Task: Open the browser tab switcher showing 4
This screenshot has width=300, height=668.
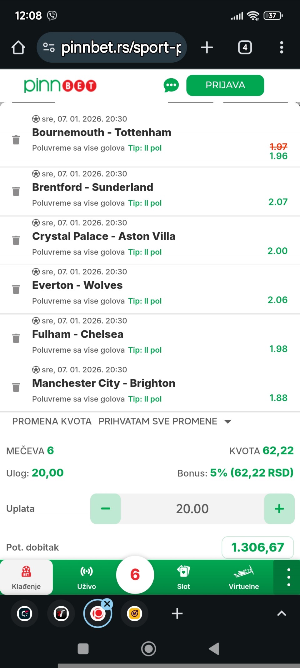Action: click(245, 48)
